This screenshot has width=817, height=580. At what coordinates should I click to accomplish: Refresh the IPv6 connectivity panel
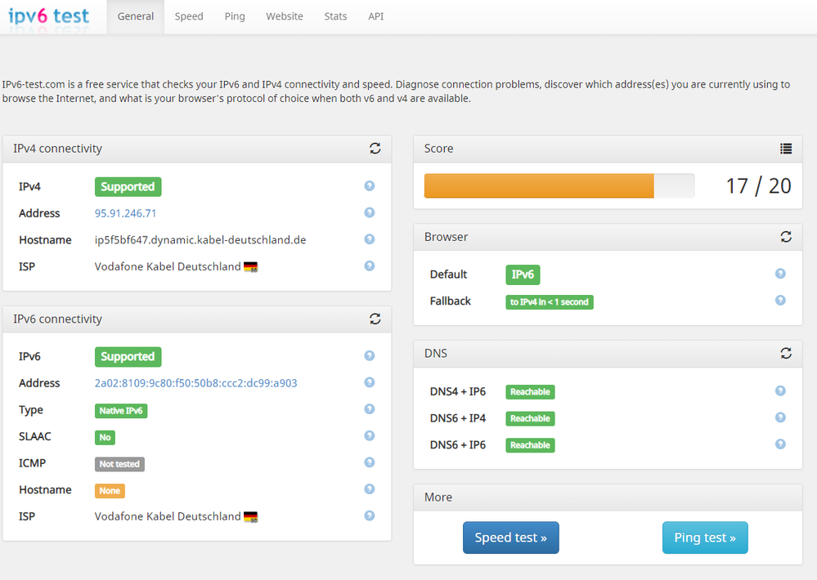pos(375,319)
